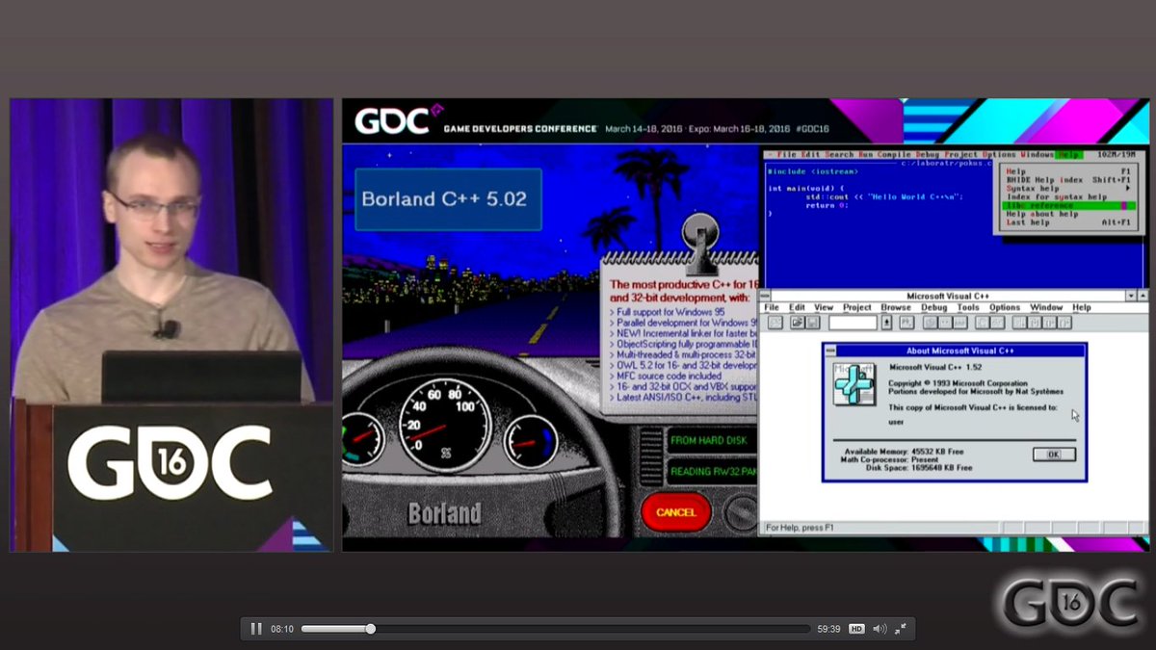Screen dimensions: 1156x650
Task: Open the File menu in Visual C++
Action: [x=772, y=307]
